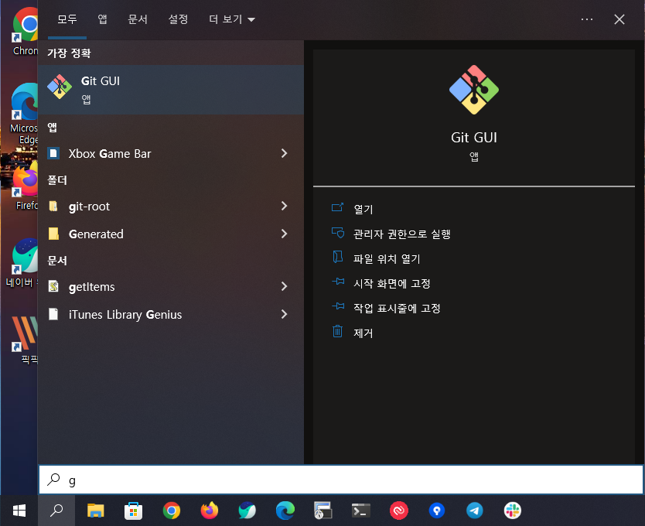Click the taskbar search button
This screenshot has height=526, width=645.
[x=56, y=511]
